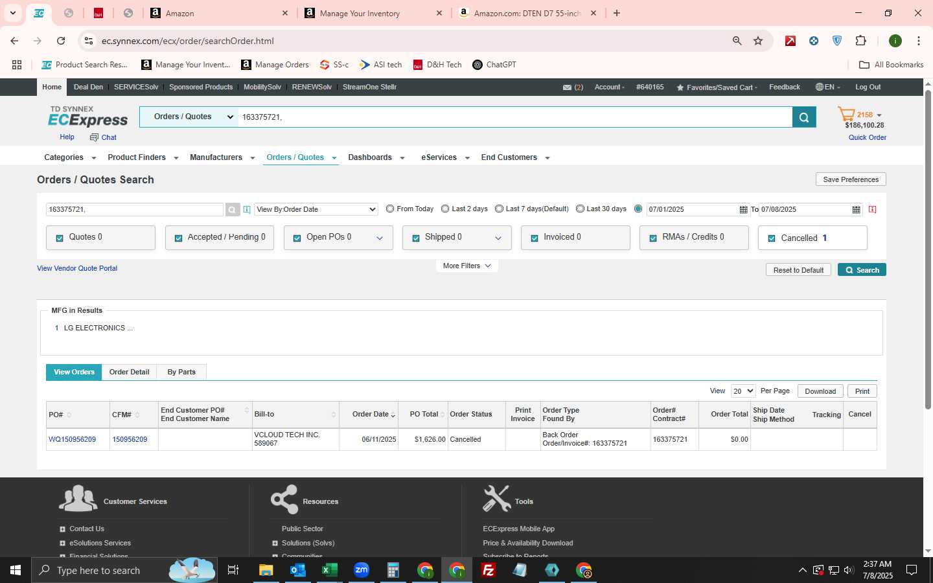Open PO link WQ150956209
Image resolution: width=933 pixels, height=583 pixels.
click(72, 439)
